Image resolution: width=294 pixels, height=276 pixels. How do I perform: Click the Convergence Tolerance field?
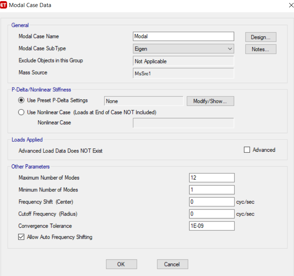tap(212, 226)
